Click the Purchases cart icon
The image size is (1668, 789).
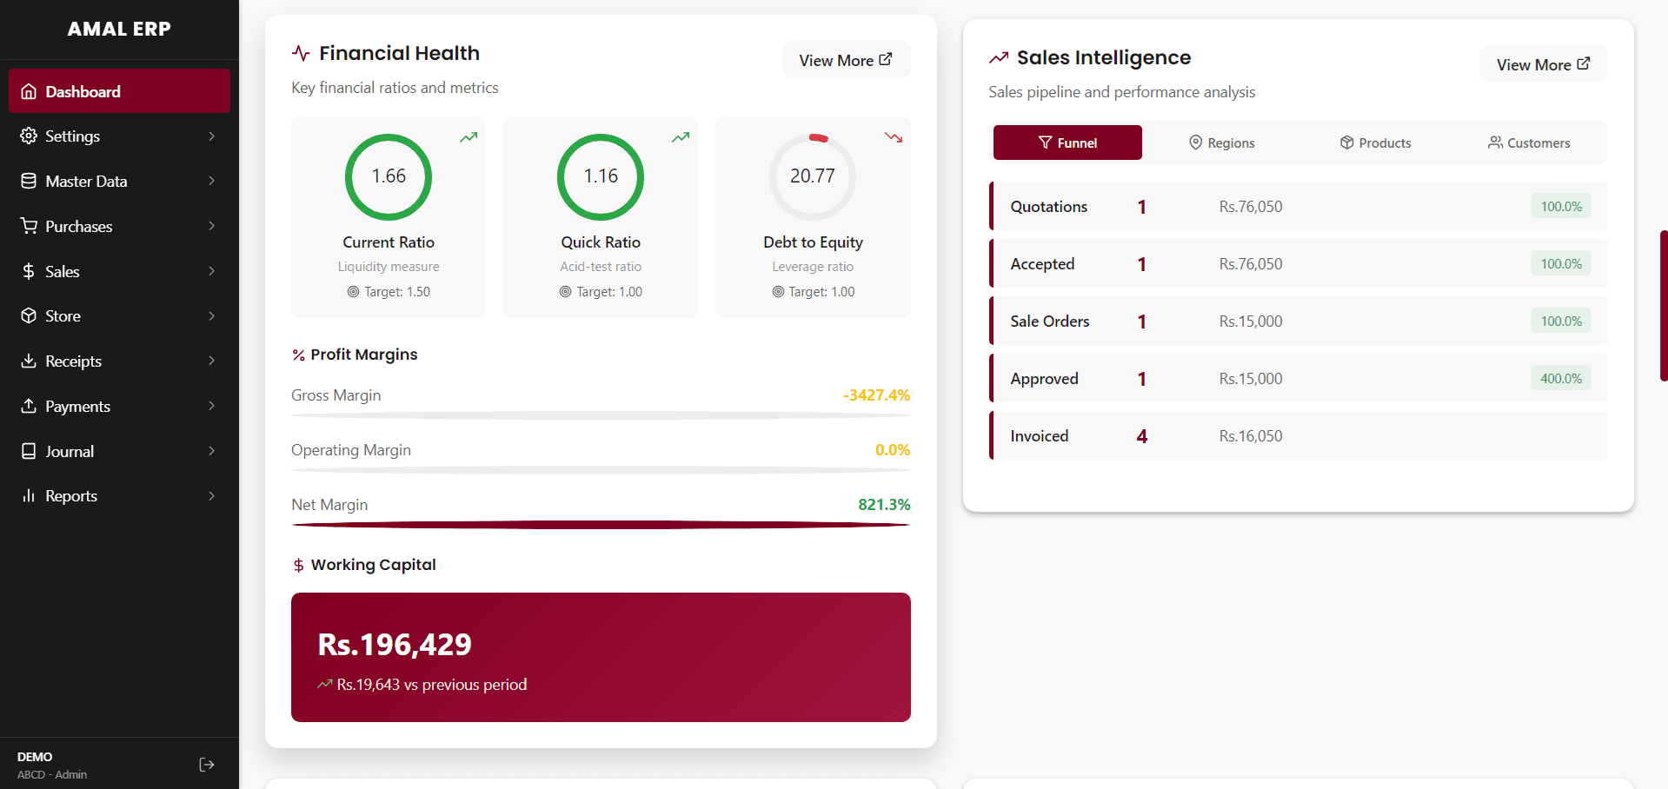pyautogui.click(x=29, y=226)
